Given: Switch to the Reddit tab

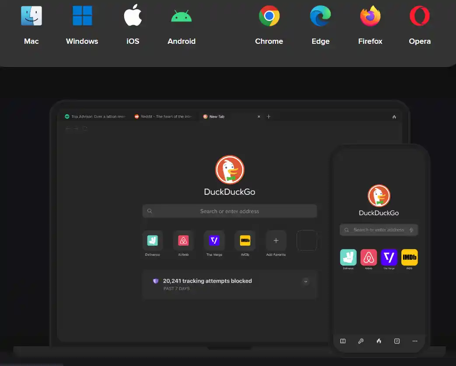Looking at the screenshot, I should pos(164,116).
